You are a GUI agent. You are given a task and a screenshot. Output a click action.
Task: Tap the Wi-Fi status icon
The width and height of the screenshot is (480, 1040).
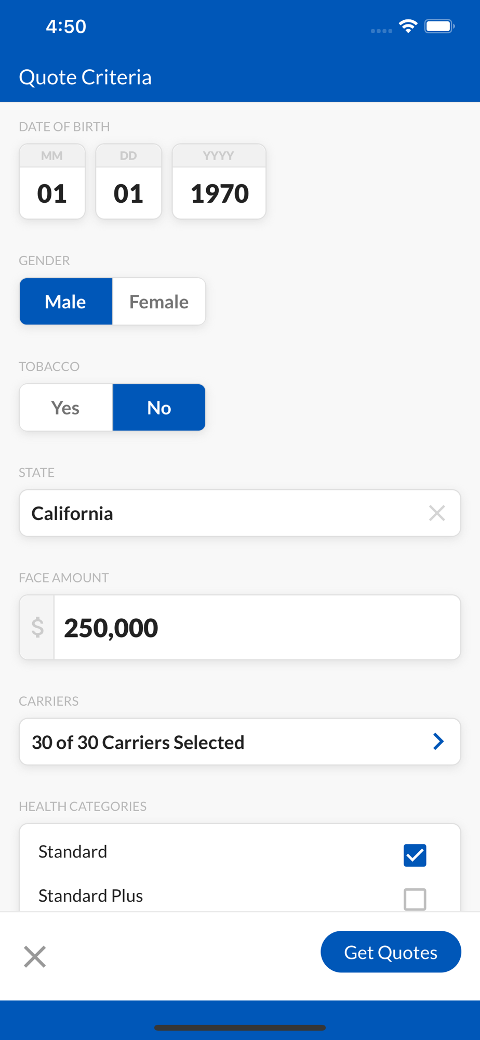[x=408, y=26]
